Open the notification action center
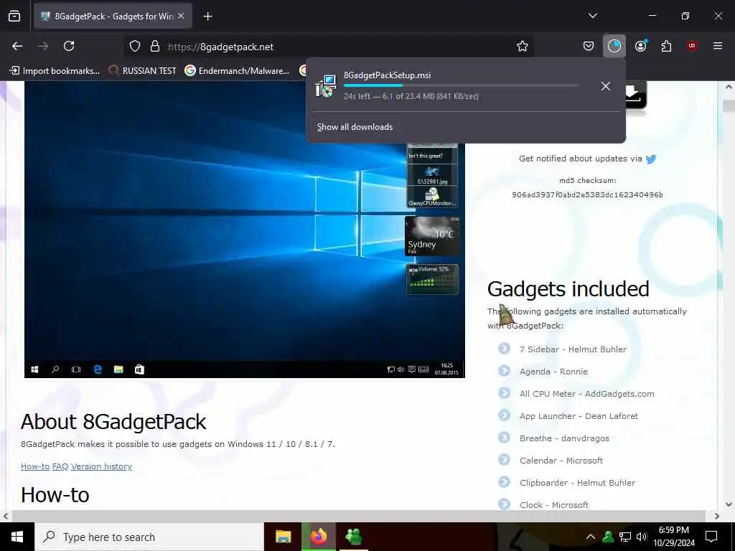Image resolution: width=735 pixels, height=551 pixels. tap(711, 537)
